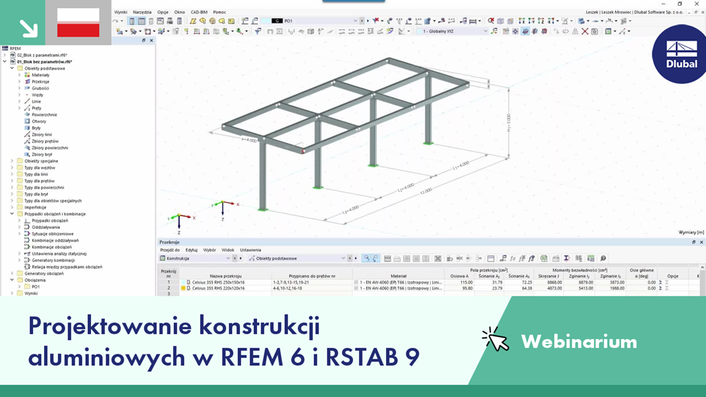Image resolution: width=706 pixels, height=397 pixels.
Task: Click next arrow beside Konstrukcja dropdown
Action: coord(241,258)
